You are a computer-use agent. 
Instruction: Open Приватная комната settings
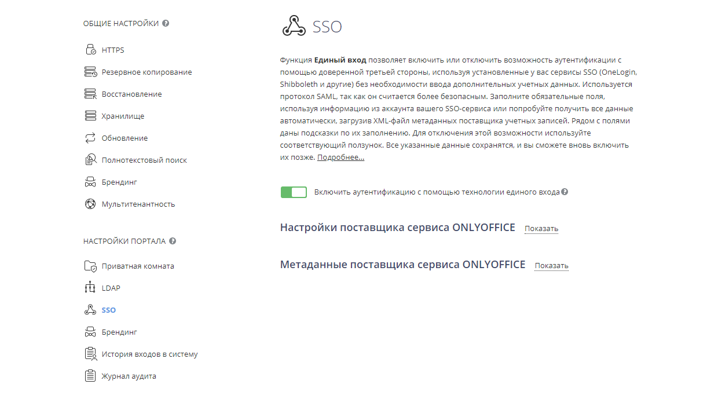tap(138, 266)
